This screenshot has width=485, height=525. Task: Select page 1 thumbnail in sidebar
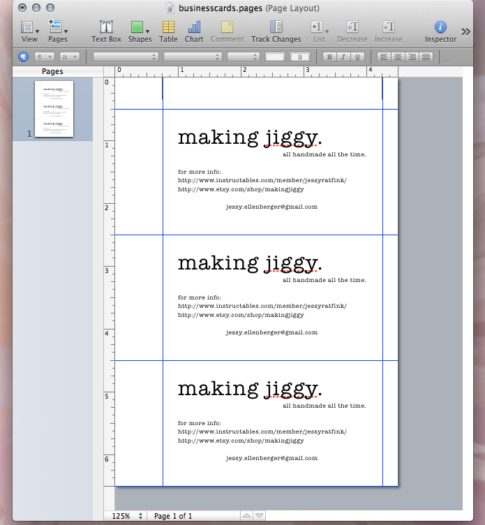click(54, 109)
